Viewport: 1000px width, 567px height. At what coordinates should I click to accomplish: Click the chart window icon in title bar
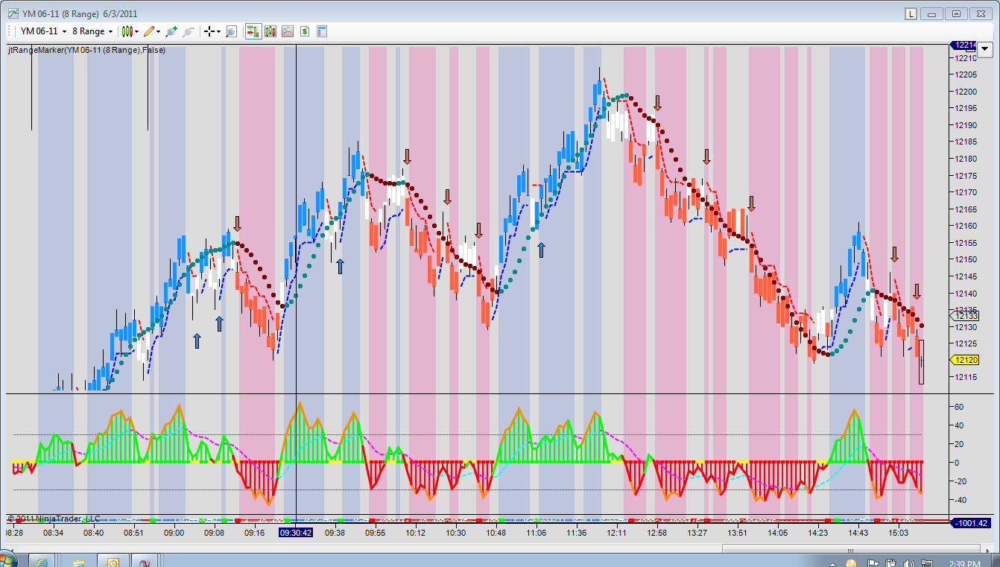[13, 13]
